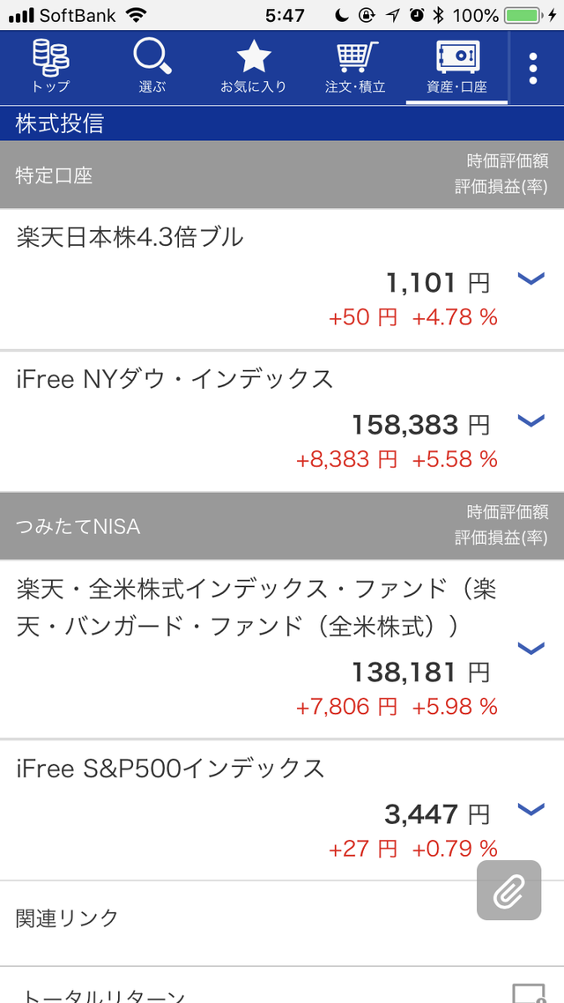
Task: Select the つみたてNISA section header
Action: coord(282,526)
